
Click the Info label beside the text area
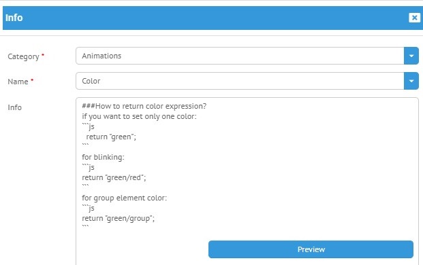(x=14, y=107)
